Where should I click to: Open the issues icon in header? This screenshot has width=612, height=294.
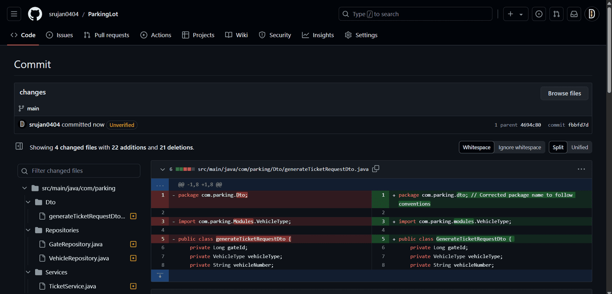[x=539, y=14]
